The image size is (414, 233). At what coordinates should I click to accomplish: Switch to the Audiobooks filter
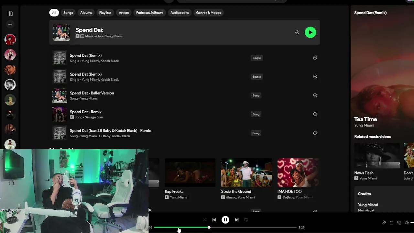pyautogui.click(x=180, y=13)
